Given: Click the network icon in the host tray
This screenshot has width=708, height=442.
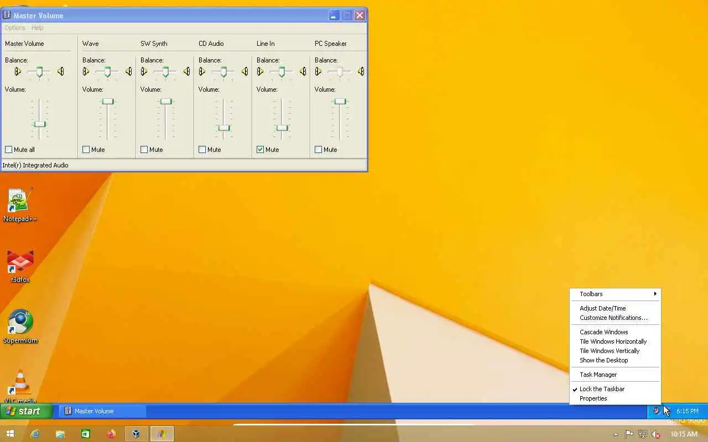Looking at the screenshot, I should click(643, 434).
